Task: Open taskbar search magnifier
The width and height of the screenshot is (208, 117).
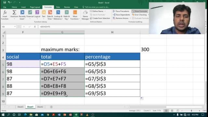Action: (x=8, y=115)
